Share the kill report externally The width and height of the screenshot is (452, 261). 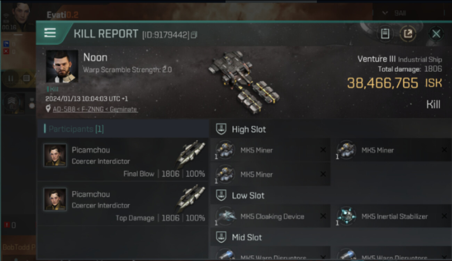408,34
